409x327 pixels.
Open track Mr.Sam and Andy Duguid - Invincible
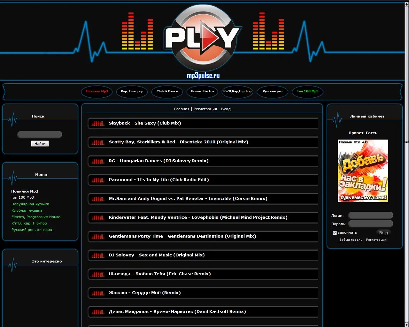click(188, 199)
